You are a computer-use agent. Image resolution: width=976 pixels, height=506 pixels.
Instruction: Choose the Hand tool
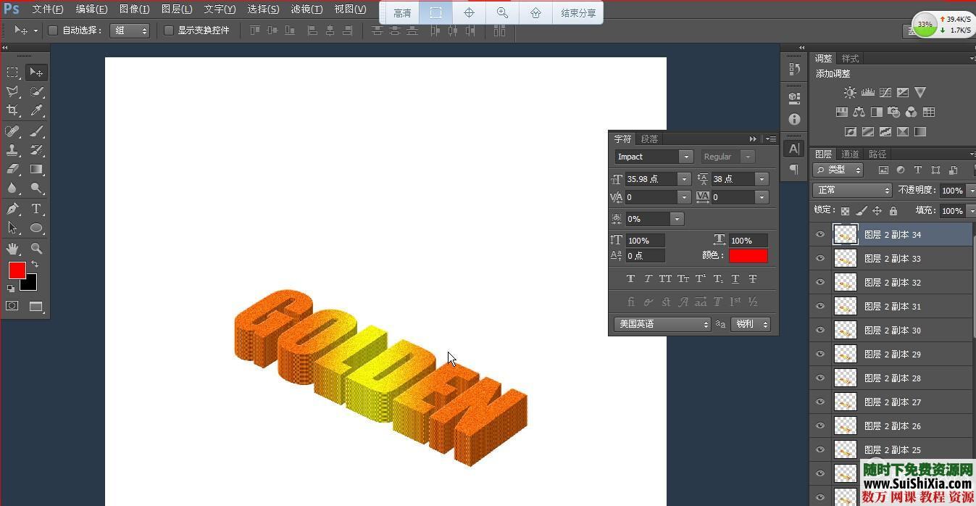click(12, 249)
